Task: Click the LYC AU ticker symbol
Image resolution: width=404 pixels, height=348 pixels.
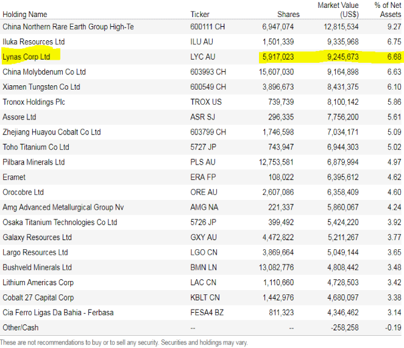Action: point(204,57)
